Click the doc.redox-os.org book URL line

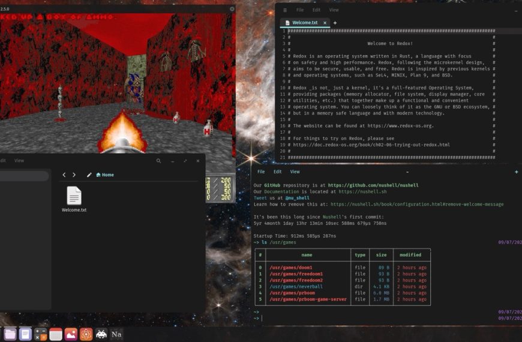(x=371, y=145)
